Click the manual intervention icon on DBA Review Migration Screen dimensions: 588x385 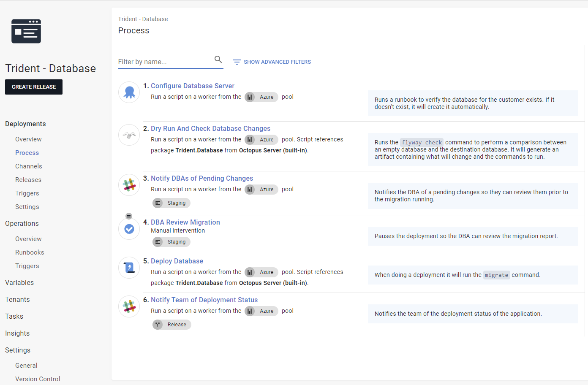(x=129, y=229)
